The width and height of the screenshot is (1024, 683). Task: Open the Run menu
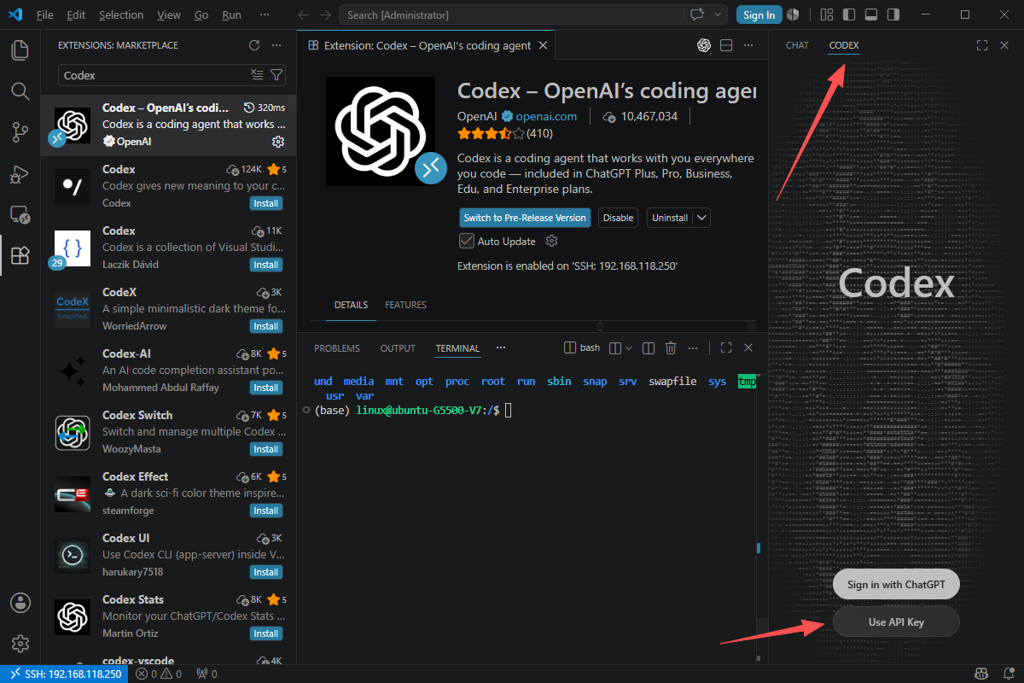[231, 15]
